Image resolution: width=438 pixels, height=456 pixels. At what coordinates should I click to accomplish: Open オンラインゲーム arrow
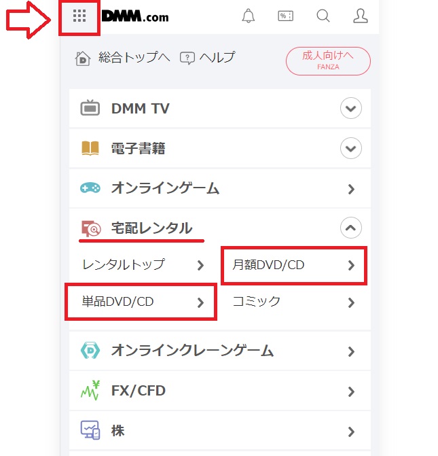pyautogui.click(x=351, y=189)
